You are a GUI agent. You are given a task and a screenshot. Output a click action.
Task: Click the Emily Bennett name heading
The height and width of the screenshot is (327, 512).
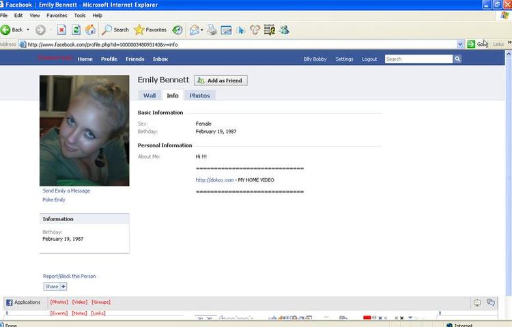click(163, 80)
